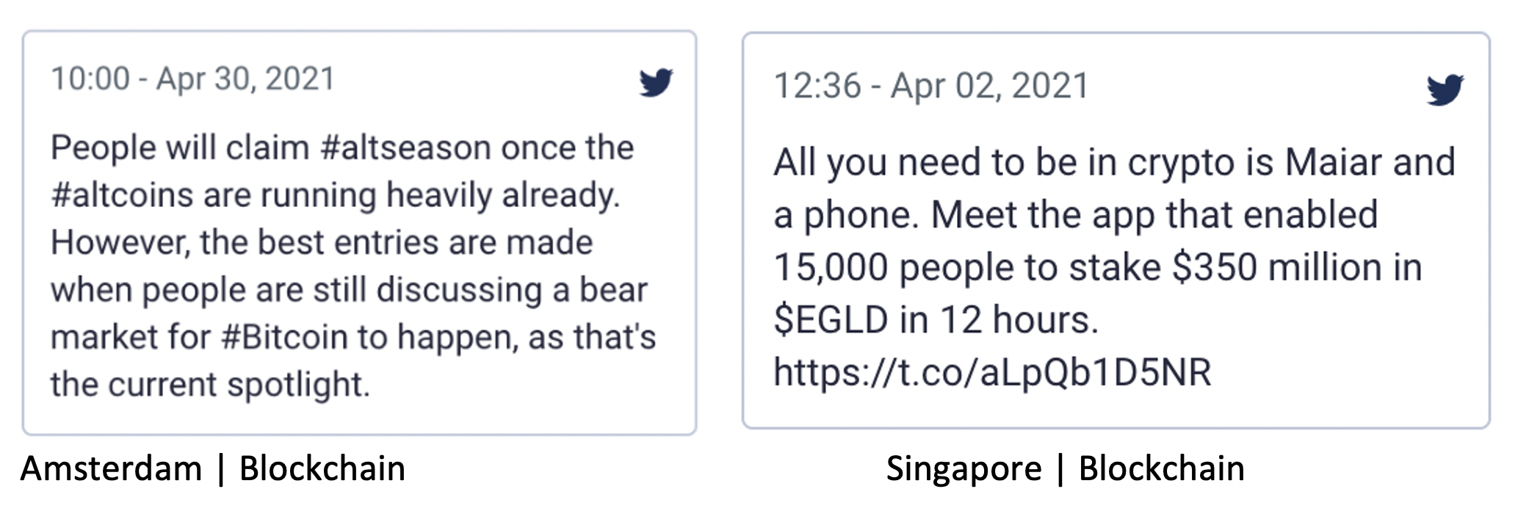The width and height of the screenshot is (1529, 511).
Task: Click the word Maiar in right tweet
Action: pyautogui.click(x=1333, y=162)
